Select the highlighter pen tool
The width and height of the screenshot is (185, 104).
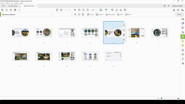pyautogui.click(x=116, y=10)
